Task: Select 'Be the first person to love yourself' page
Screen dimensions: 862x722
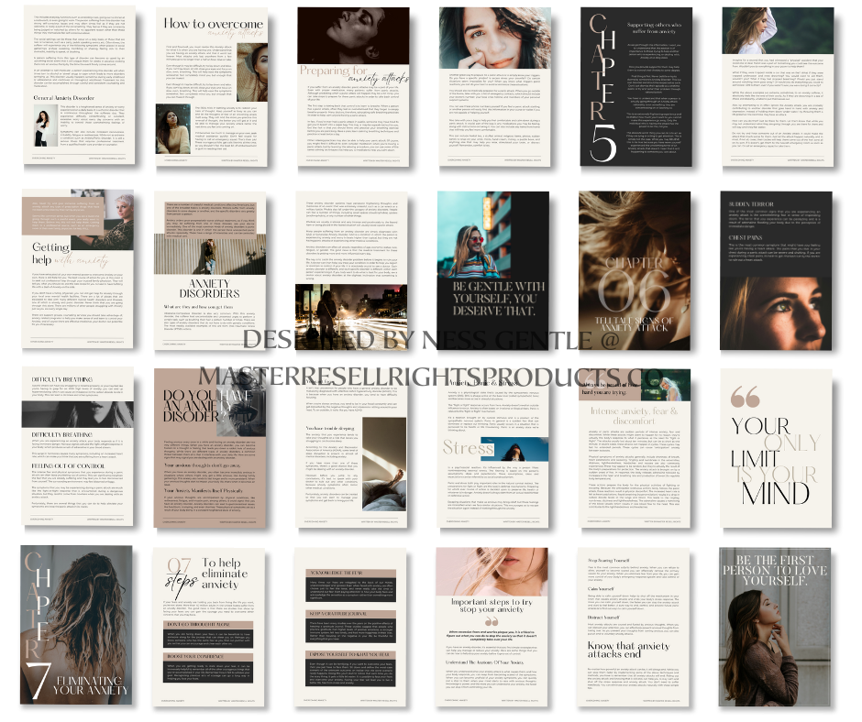Action: 779,630
